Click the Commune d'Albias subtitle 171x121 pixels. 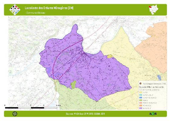(x=35, y=13)
